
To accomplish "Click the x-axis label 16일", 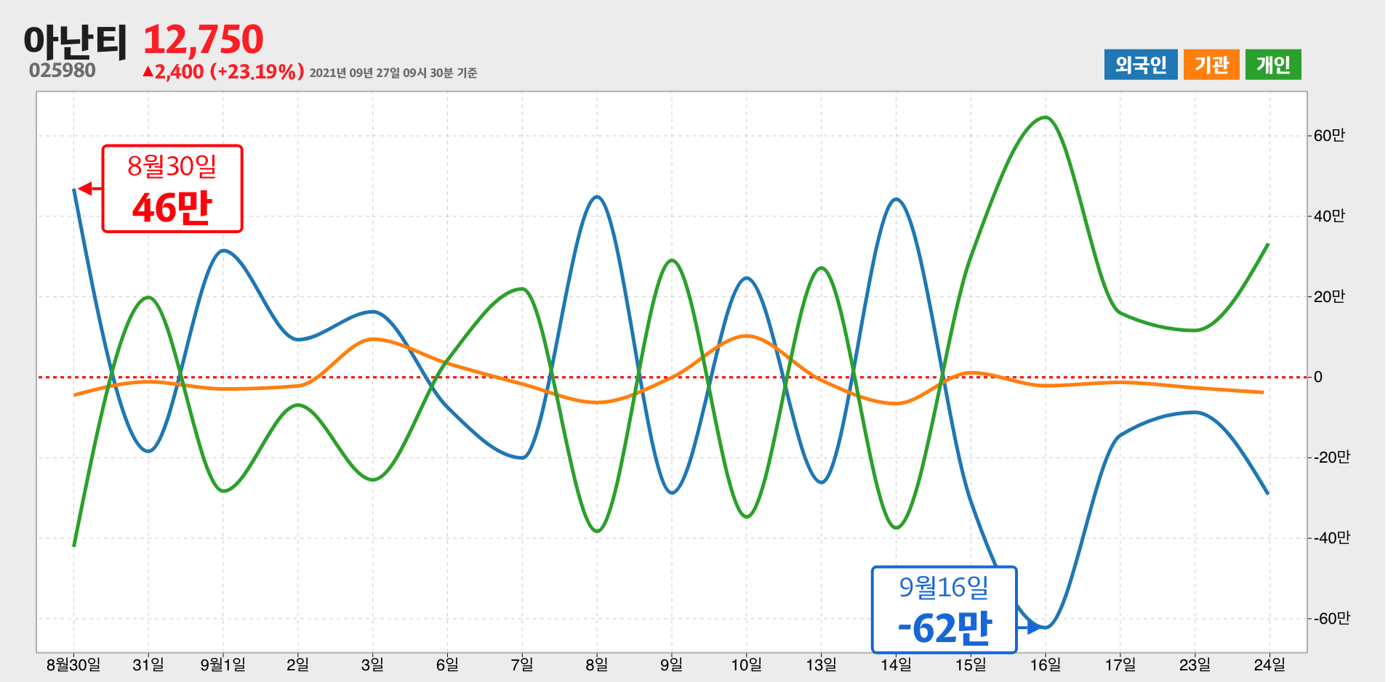I will coord(1046,665).
